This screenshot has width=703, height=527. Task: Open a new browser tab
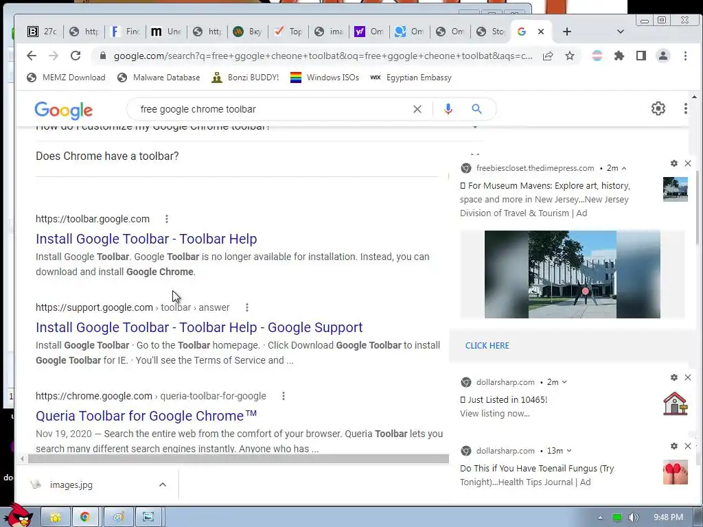[566, 32]
